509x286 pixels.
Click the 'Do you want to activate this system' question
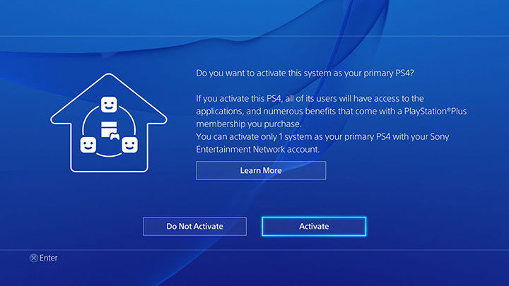pyautogui.click(x=305, y=73)
